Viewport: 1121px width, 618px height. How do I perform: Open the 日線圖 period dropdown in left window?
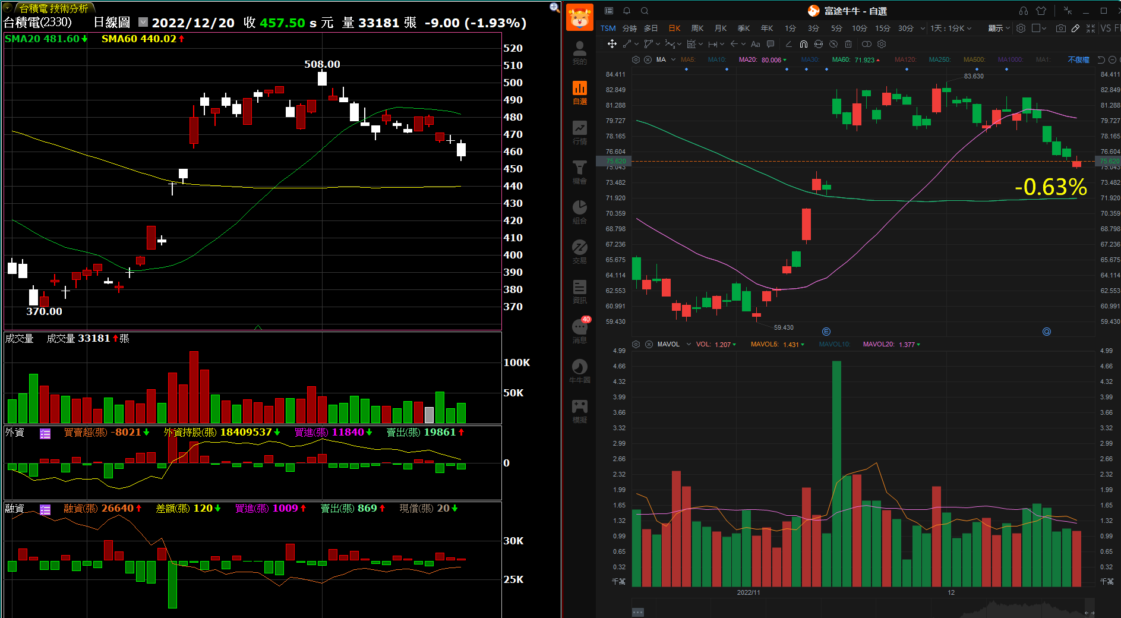[x=143, y=22]
